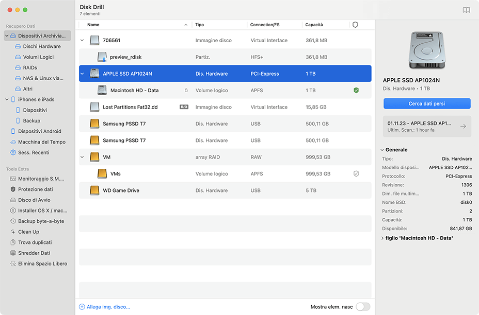Click the VM RAID array disk icon
Viewport: 479px width, 315px height.
[x=94, y=157]
